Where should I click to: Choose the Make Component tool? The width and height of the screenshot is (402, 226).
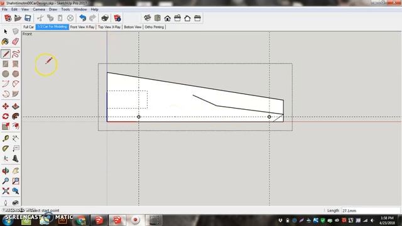[15, 31]
